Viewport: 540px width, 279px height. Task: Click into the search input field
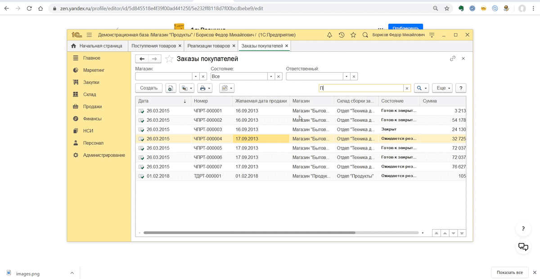tap(361, 89)
